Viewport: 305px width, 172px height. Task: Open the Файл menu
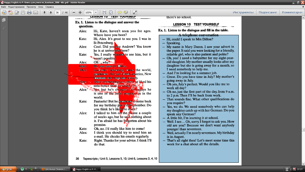click(4, 7)
